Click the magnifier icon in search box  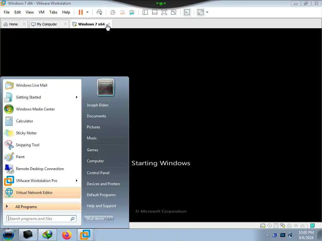tap(73, 219)
